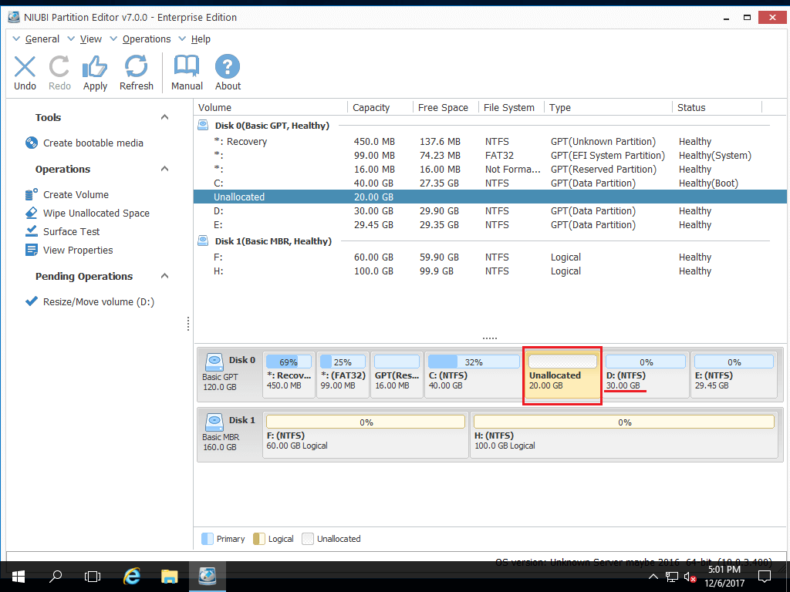790x592 pixels.
Task: Click the Surface Test icon
Action: [31, 231]
